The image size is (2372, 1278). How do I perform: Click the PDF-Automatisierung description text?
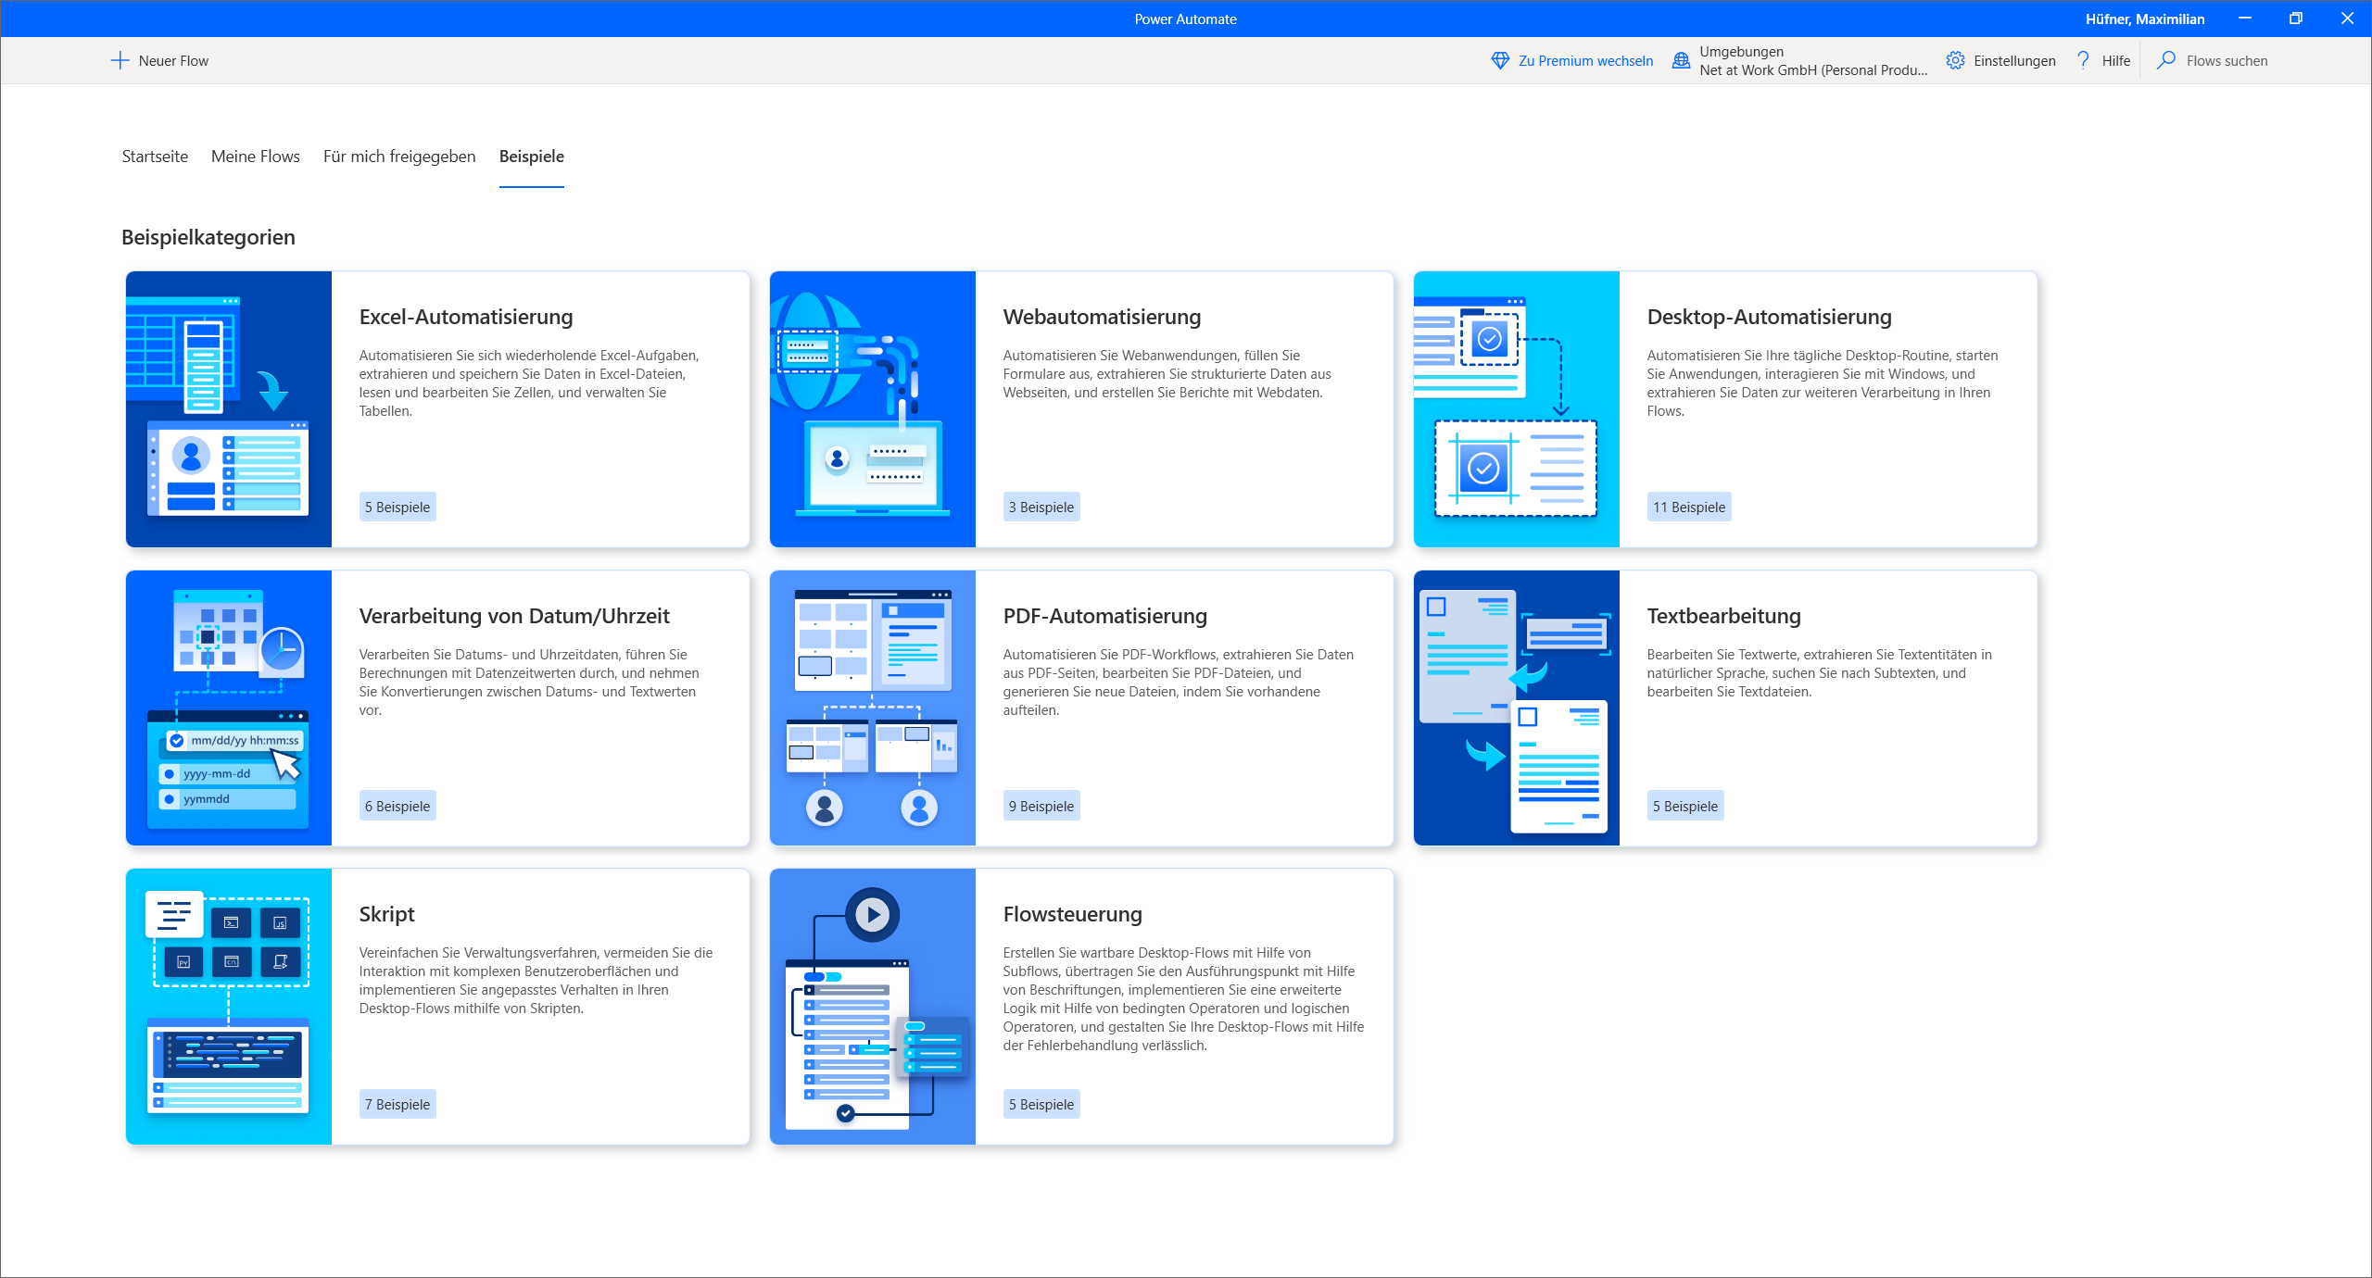pyautogui.click(x=1178, y=683)
